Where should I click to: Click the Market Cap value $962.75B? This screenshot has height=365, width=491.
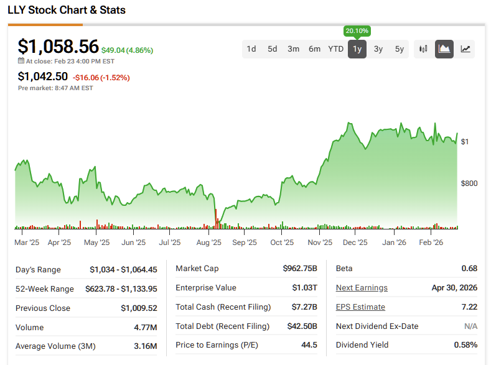[x=300, y=269]
